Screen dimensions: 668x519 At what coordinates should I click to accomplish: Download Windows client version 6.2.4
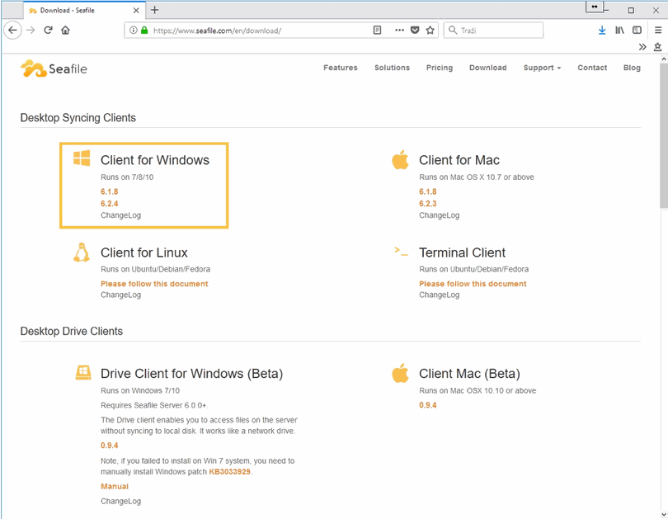coord(110,204)
